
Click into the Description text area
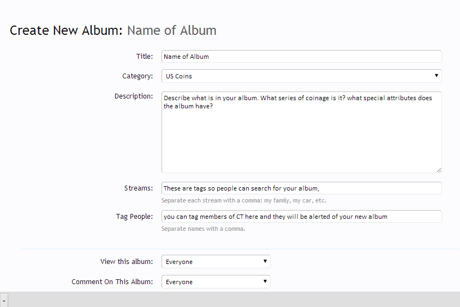tap(301, 132)
